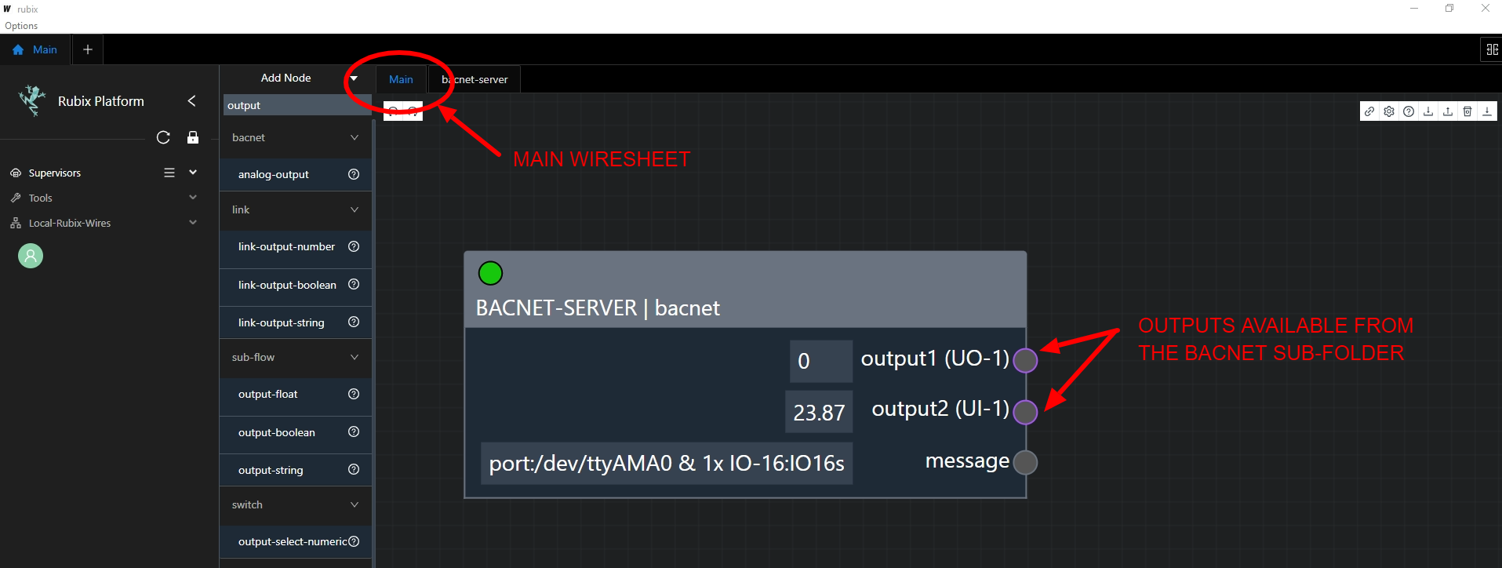The width and height of the screenshot is (1502, 568).
Task: Click the Supervisors home icon in the sidebar
Action: [x=16, y=173]
